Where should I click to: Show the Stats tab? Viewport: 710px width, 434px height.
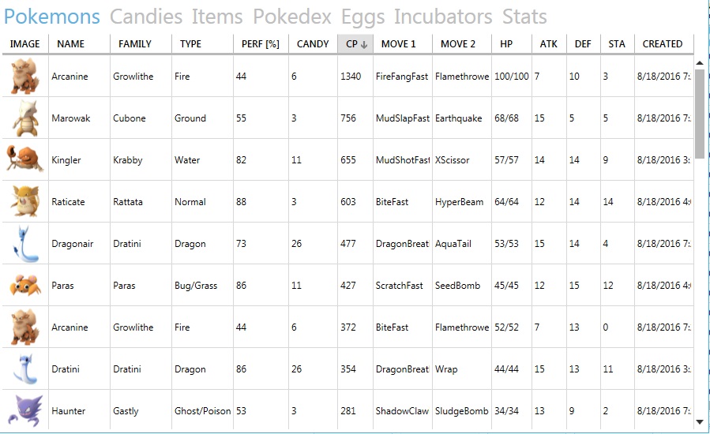pos(524,17)
